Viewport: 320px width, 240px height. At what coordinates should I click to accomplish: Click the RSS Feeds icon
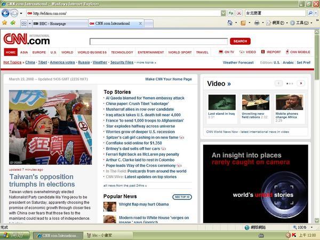243,23
